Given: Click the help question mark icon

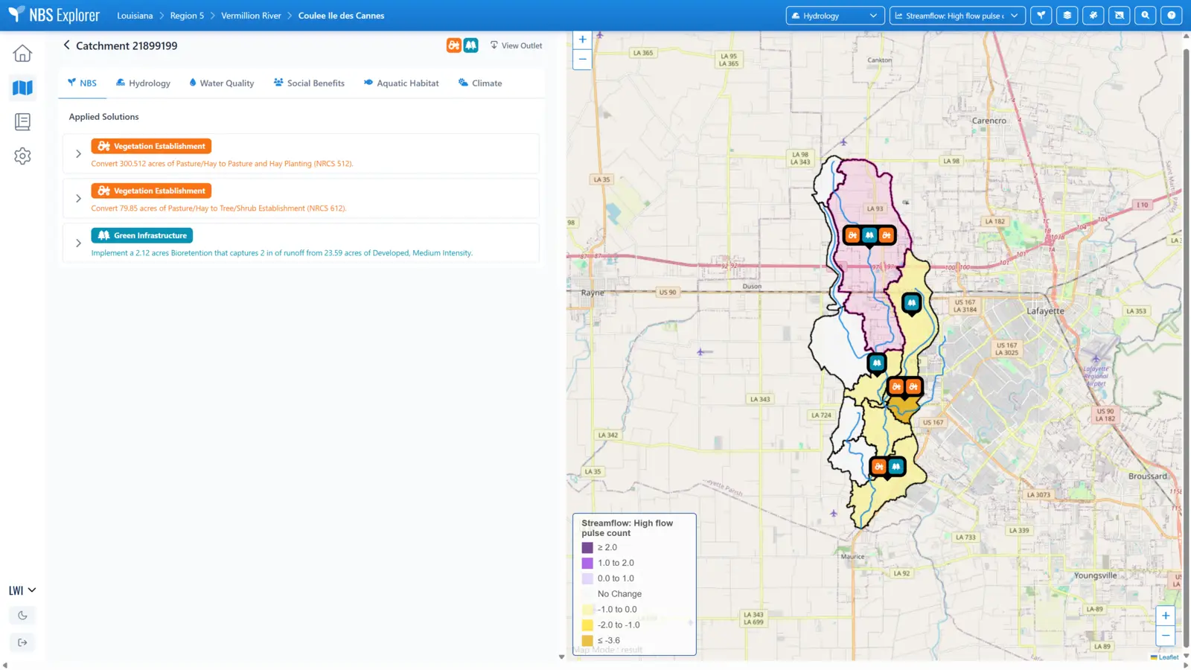Looking at the screenshot, I should [1171, 16].
